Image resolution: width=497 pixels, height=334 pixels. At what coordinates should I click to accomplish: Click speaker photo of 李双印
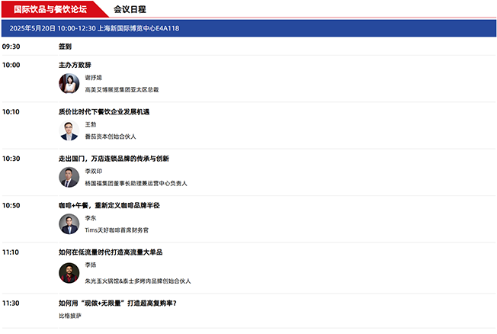pyautogui.click(x=69, y=178)
